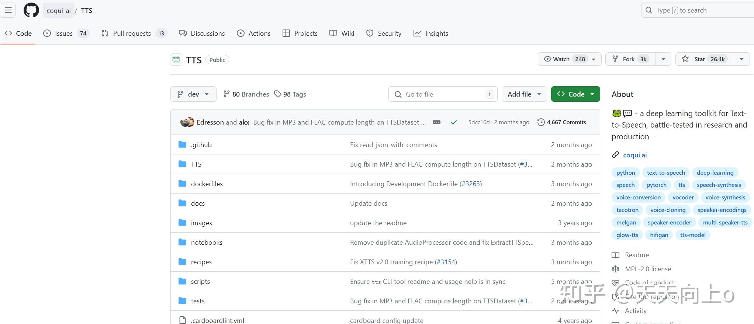Open the Wiki tab
This screenshot has height=324, width=754.
[342, 33]
